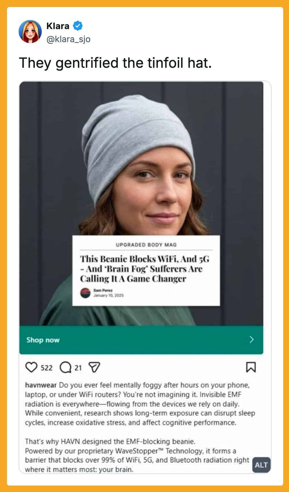The height and width of the screenshot is (492, 289).
Task: Open havnwear account link in caption
Action: [x=41, y=385]
